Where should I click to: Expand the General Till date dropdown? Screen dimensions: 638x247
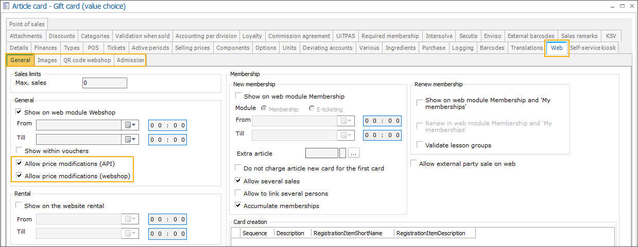coord(134,139)
